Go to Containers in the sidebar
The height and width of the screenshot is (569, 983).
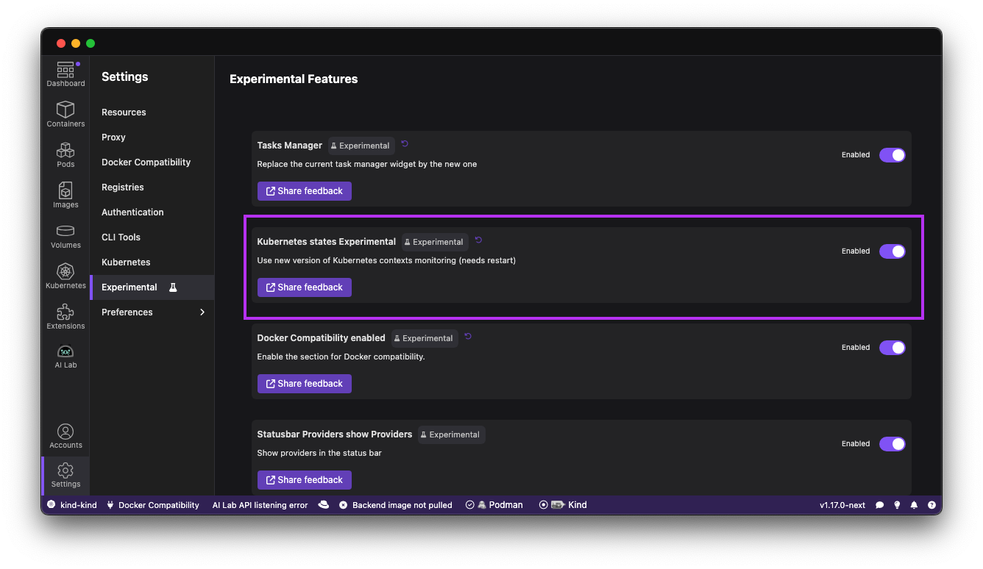click(x=65, y=114)
